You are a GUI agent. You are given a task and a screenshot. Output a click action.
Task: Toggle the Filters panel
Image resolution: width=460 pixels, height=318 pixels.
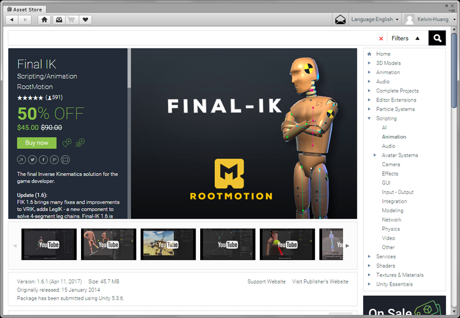(406, 38)
